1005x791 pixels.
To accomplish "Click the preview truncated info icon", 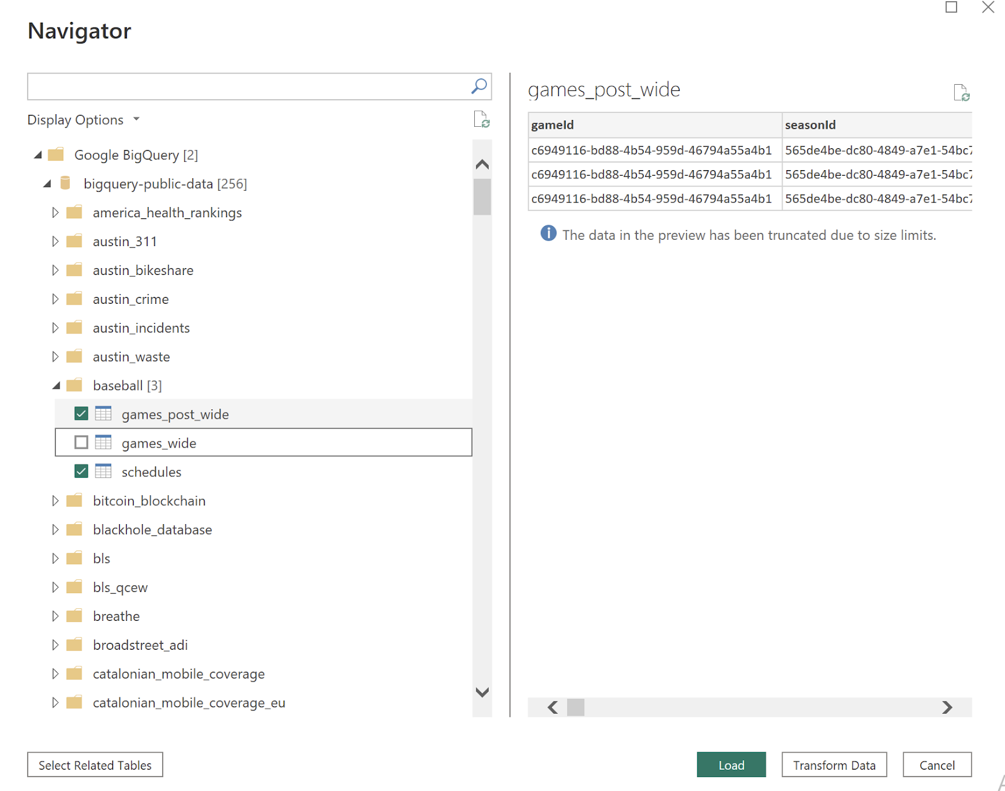I will click(x=548, y=234).
